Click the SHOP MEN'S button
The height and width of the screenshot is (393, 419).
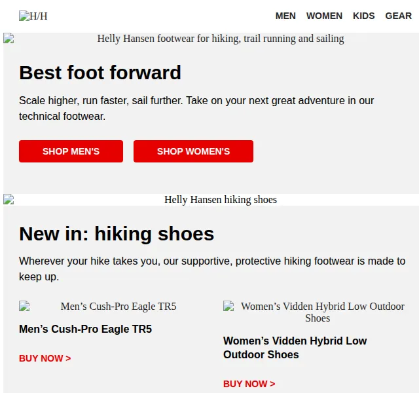71,151
